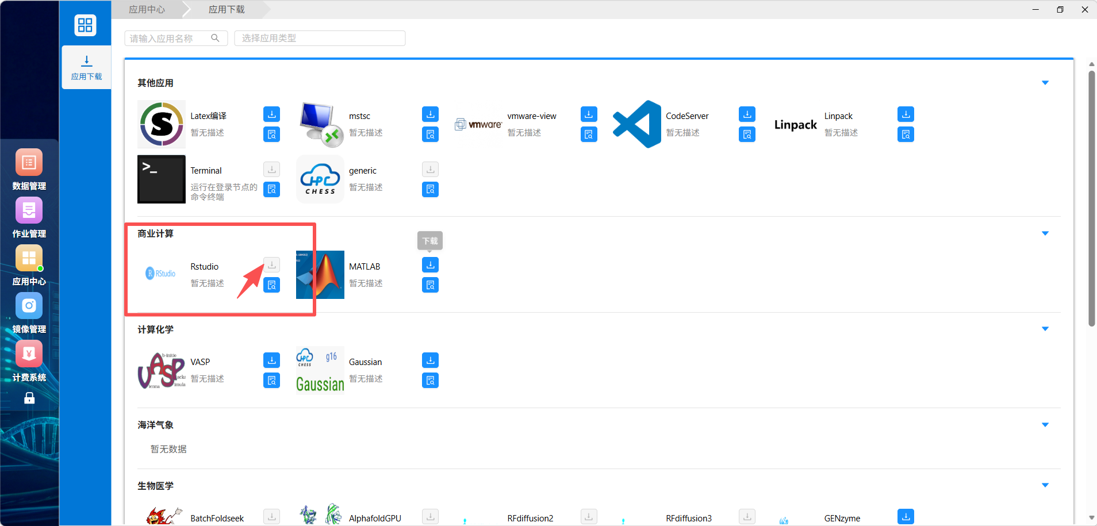Open Terminal details icon
This screenshot has width=1097, height=526.
click(272, 189)
